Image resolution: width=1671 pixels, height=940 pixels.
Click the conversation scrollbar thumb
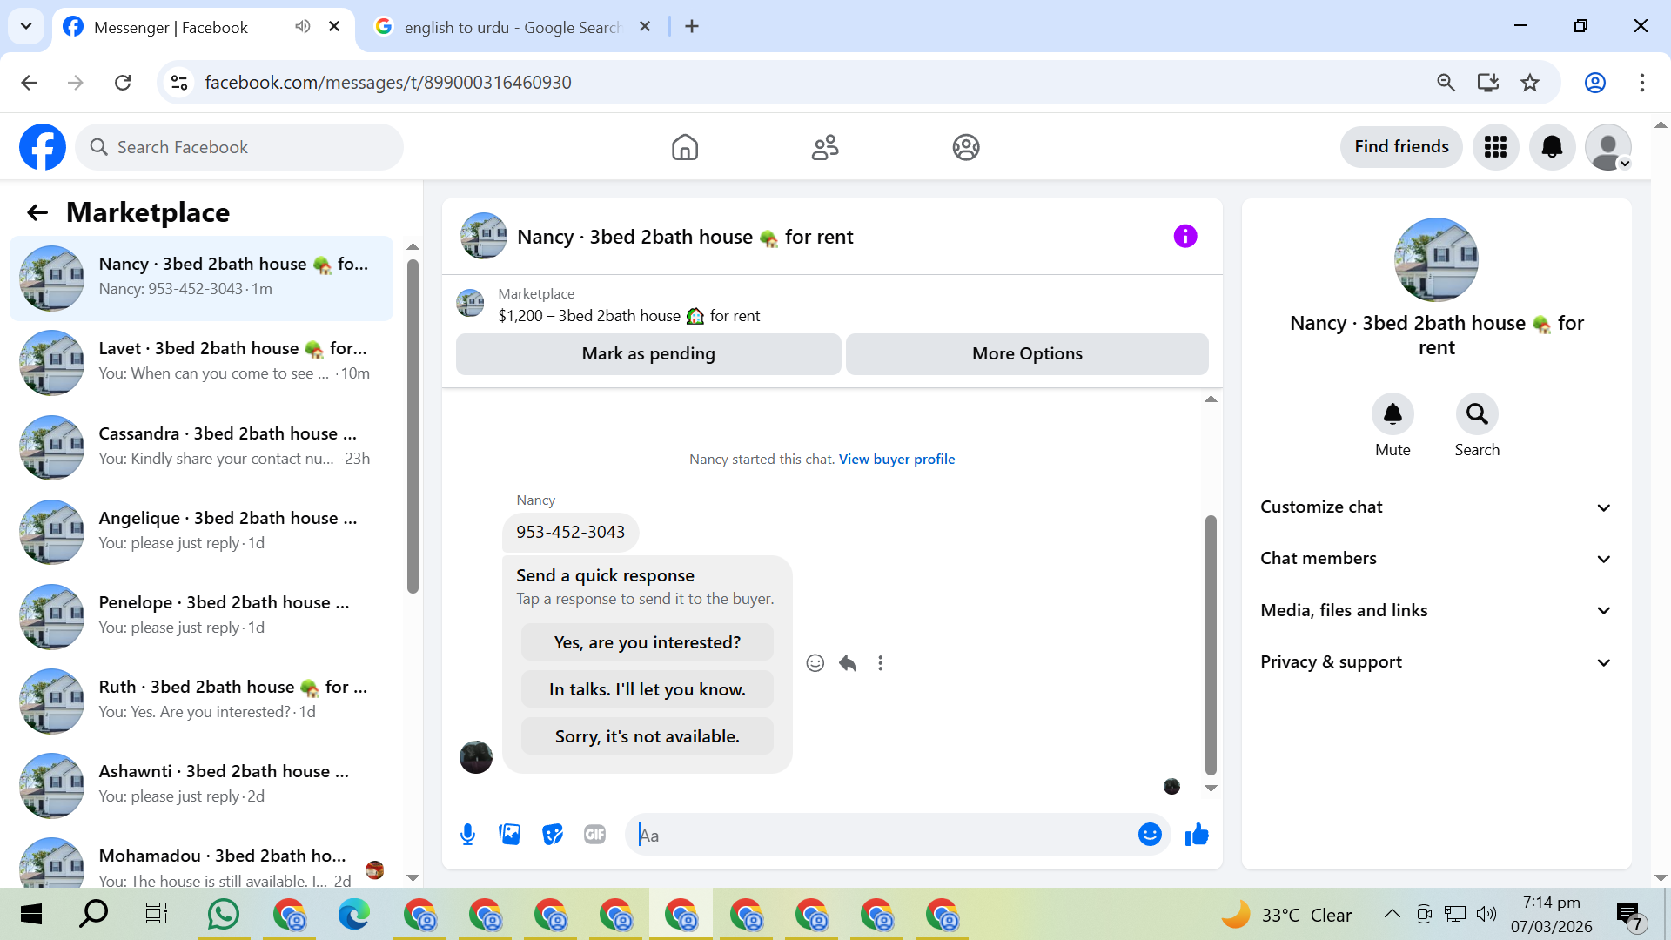(x=1211, y=644)
